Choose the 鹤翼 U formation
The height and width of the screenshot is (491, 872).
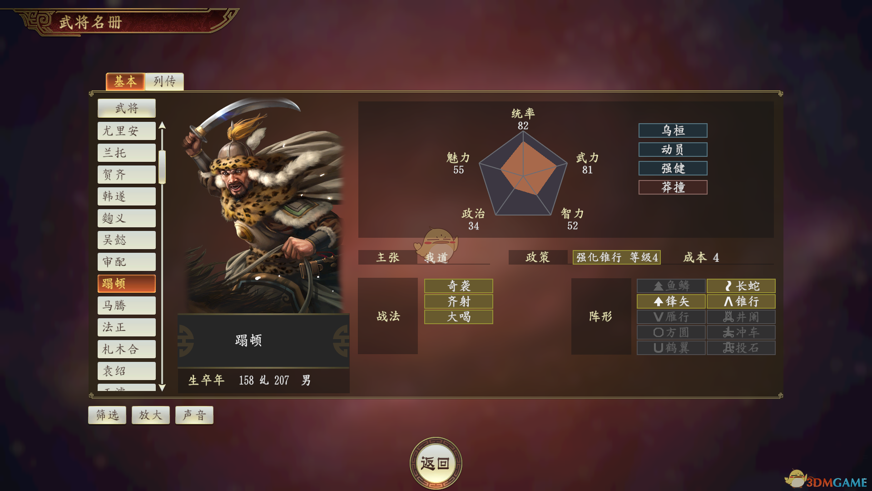pos(671,348)
